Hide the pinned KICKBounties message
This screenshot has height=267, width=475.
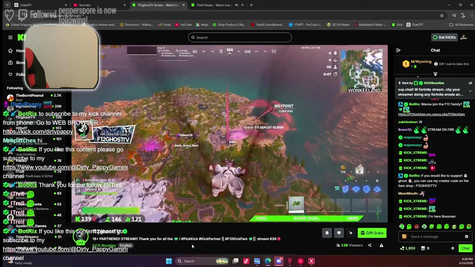(x=470, y=83)
